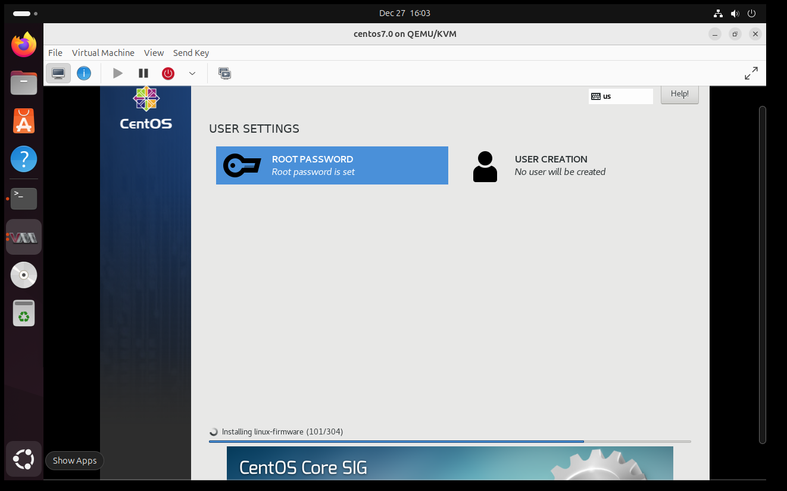Show the graphical console view
The width and height of the screenshot is (787, 491).
pyautogui.click(x=58, y=73)
